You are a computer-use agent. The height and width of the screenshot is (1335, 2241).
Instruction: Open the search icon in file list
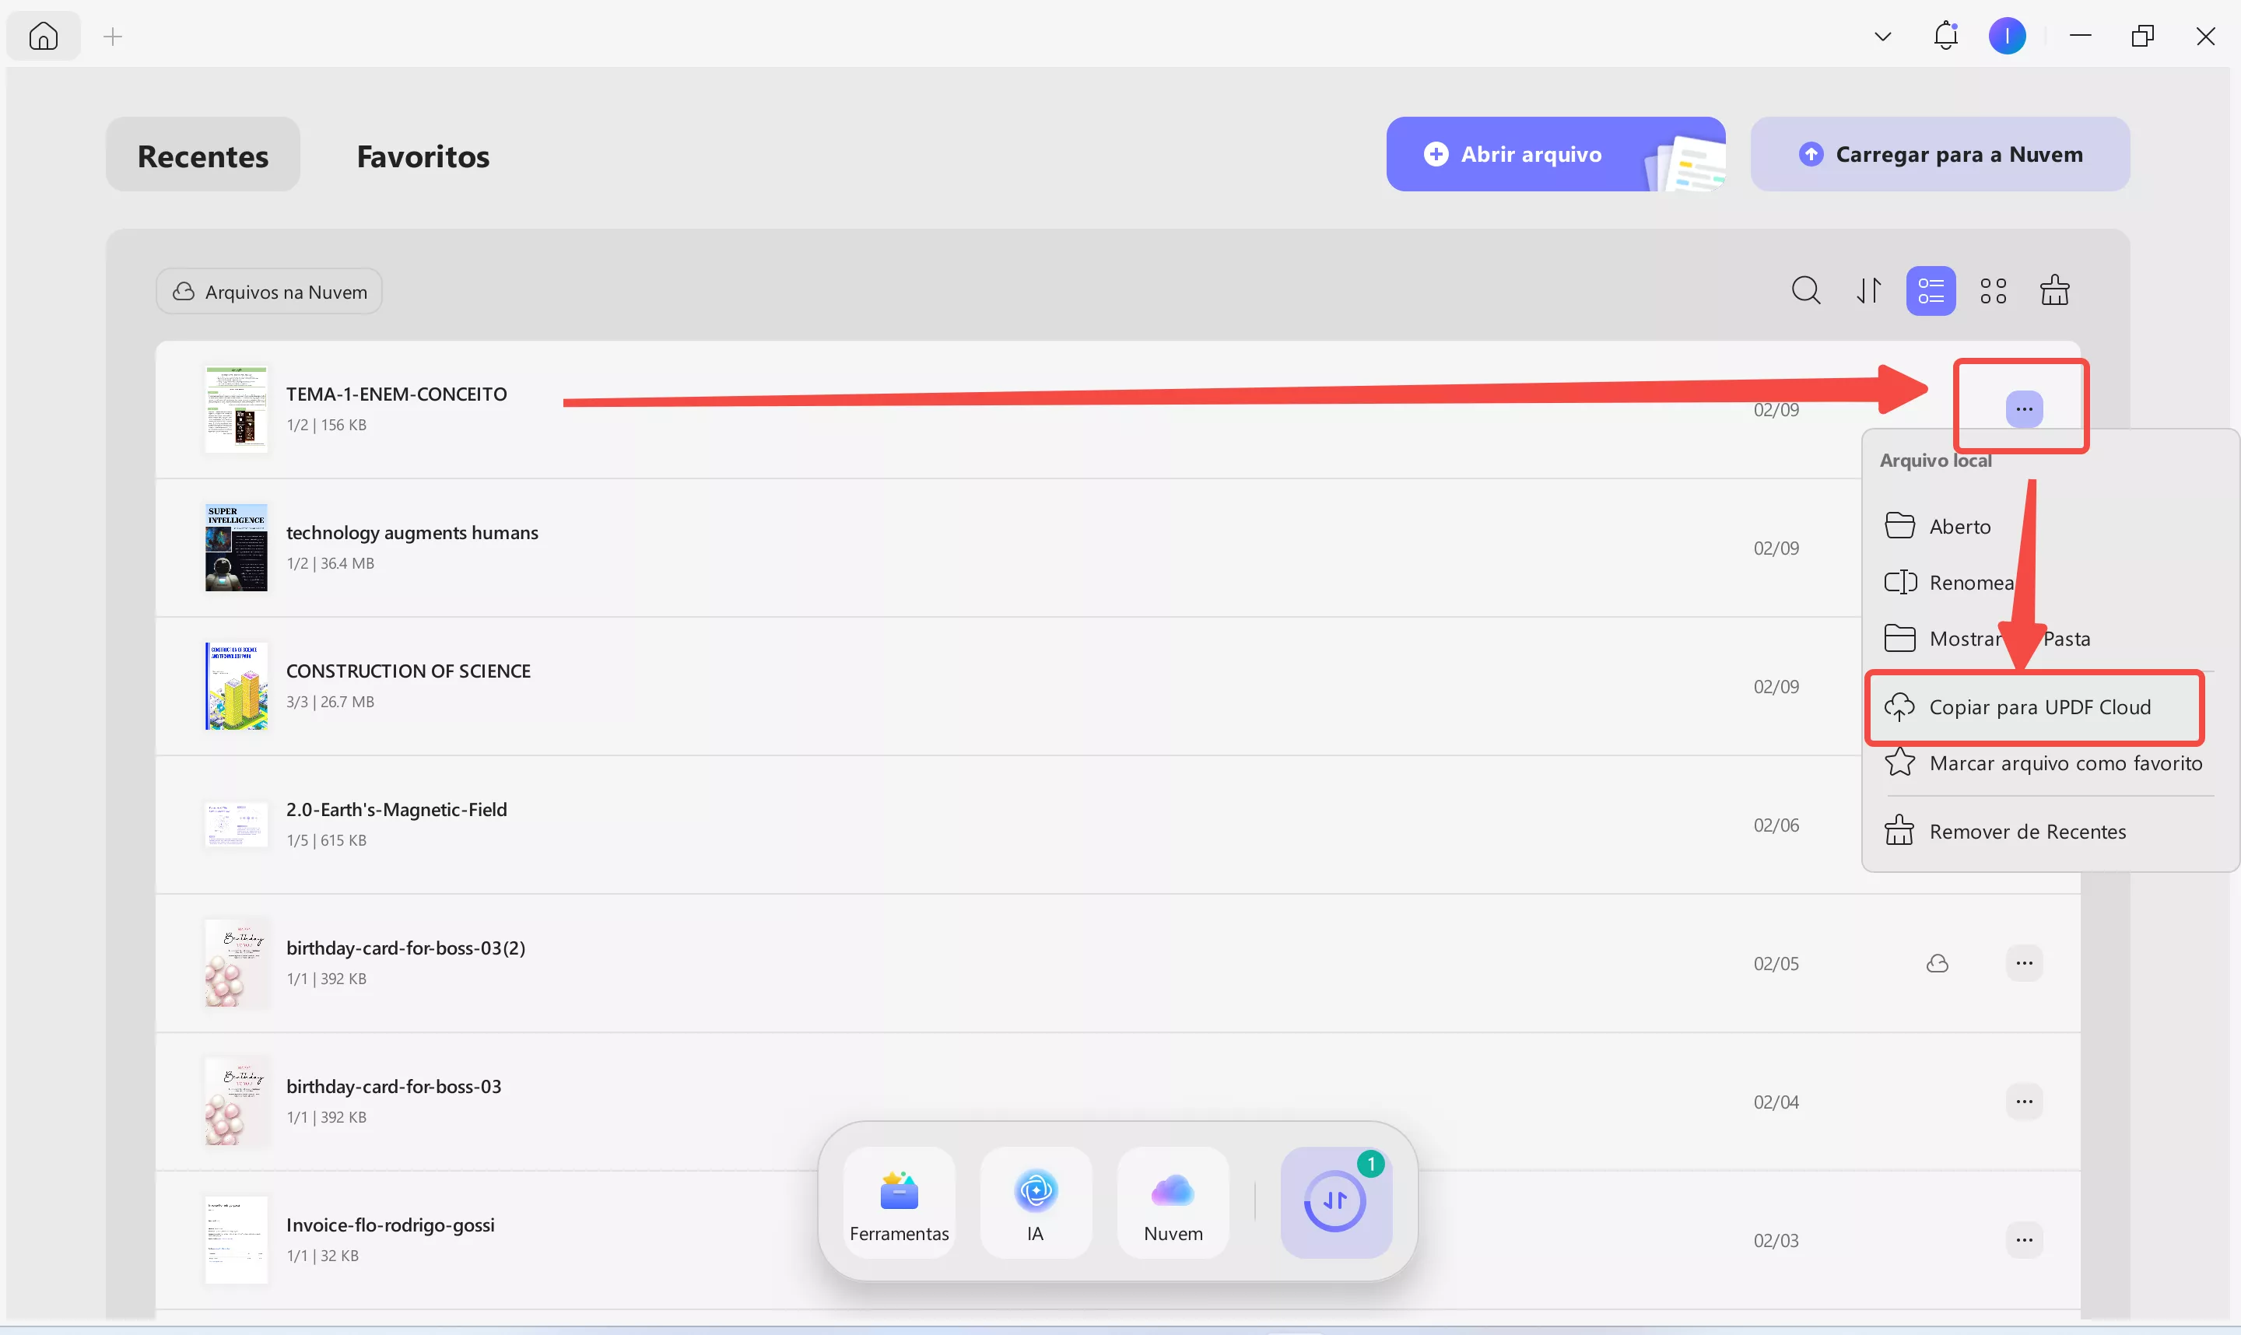(x=1807, y=289)
